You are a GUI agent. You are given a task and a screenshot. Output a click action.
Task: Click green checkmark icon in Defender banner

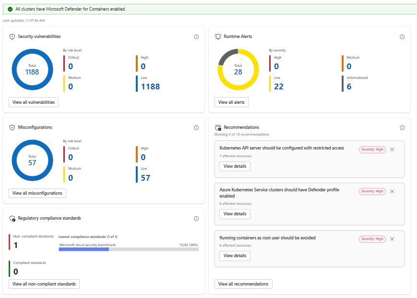click(x=10, y=9)
